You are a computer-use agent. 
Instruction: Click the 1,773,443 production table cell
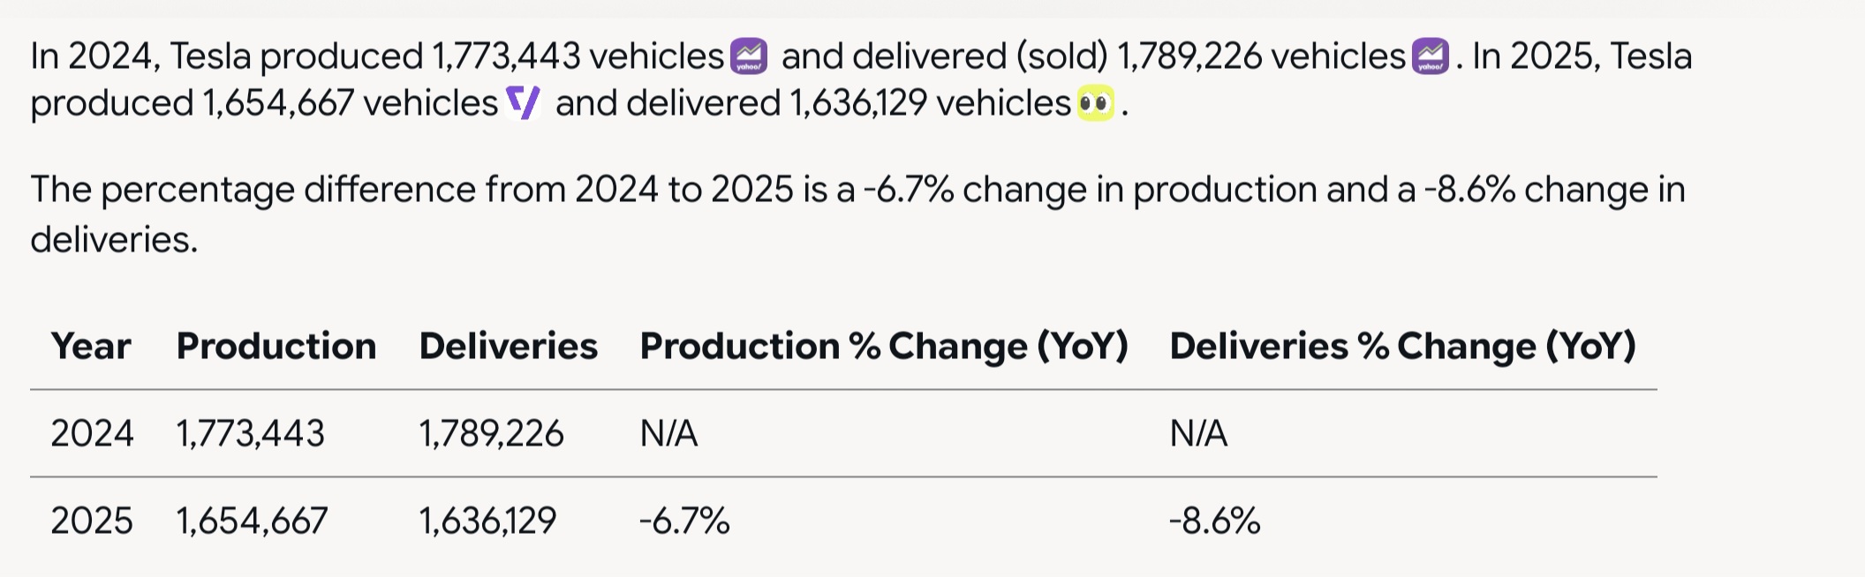pyautogui.click(x=251, y=433)
